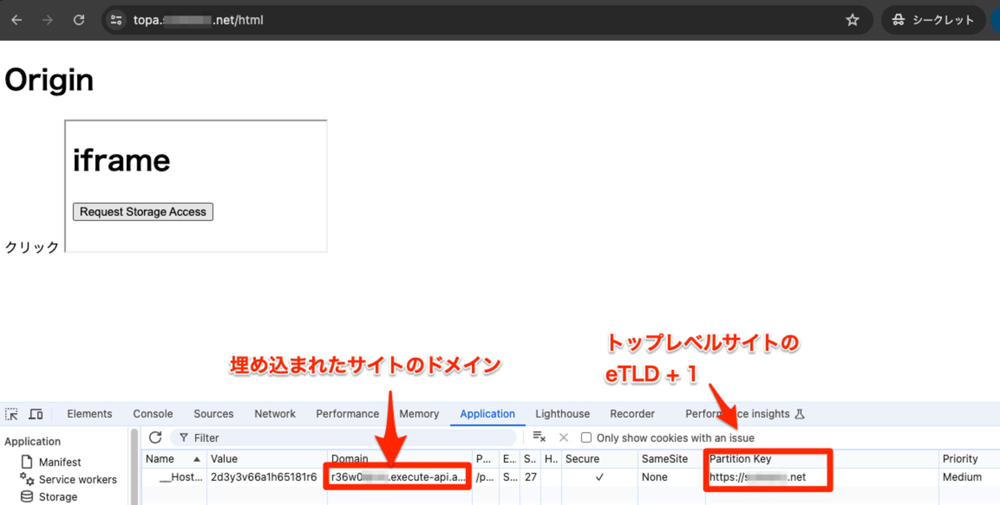Activate the inspect element picker icon
The width and height of the screenshot is (1000, 505).
[11, 414]
